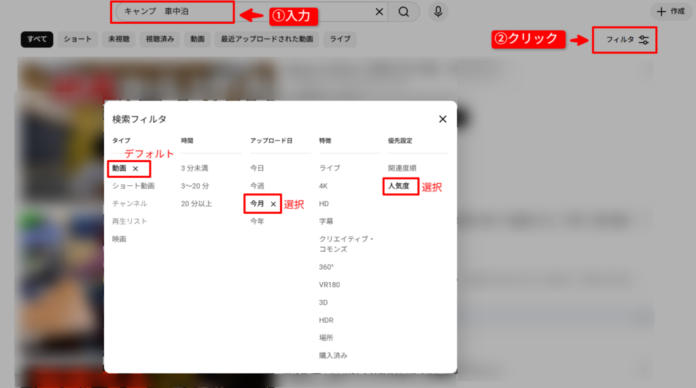Image resolution: width=696 pixels, height=388 pixels.
Task: Start voice search with the microphone icon
Action: click(x=438, y=12)
